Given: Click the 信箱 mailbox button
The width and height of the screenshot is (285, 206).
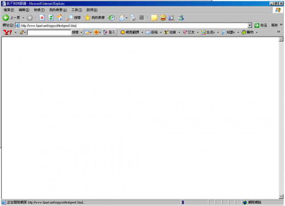Looking at the screenshot, I should (151, 32).
